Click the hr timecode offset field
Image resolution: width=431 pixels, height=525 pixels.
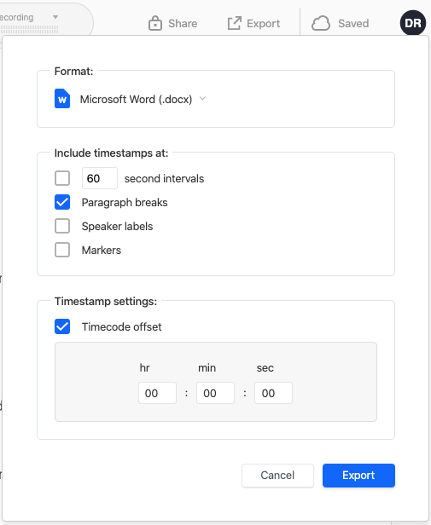coord(157,393)
